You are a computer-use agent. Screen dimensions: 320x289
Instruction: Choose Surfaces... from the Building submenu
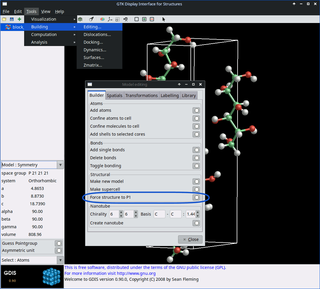(x=94, y=58)
